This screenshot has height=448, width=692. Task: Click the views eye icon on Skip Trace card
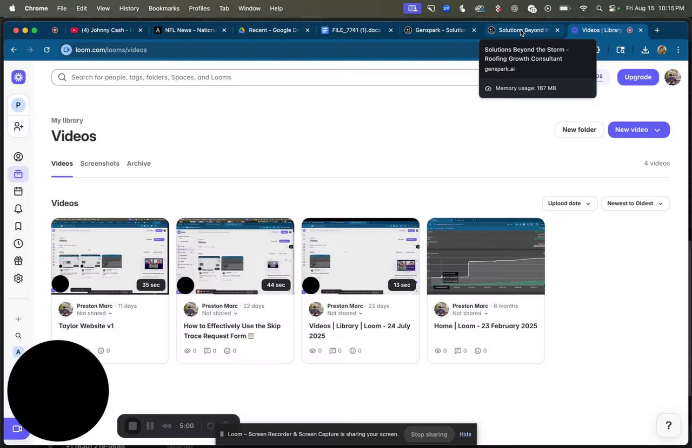188,351
